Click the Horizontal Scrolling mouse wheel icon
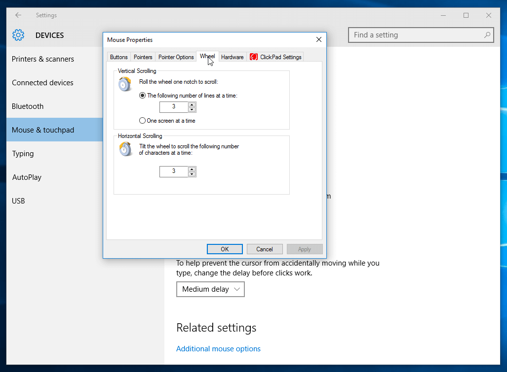The image size is (507, 372). (x=125, y=149)
